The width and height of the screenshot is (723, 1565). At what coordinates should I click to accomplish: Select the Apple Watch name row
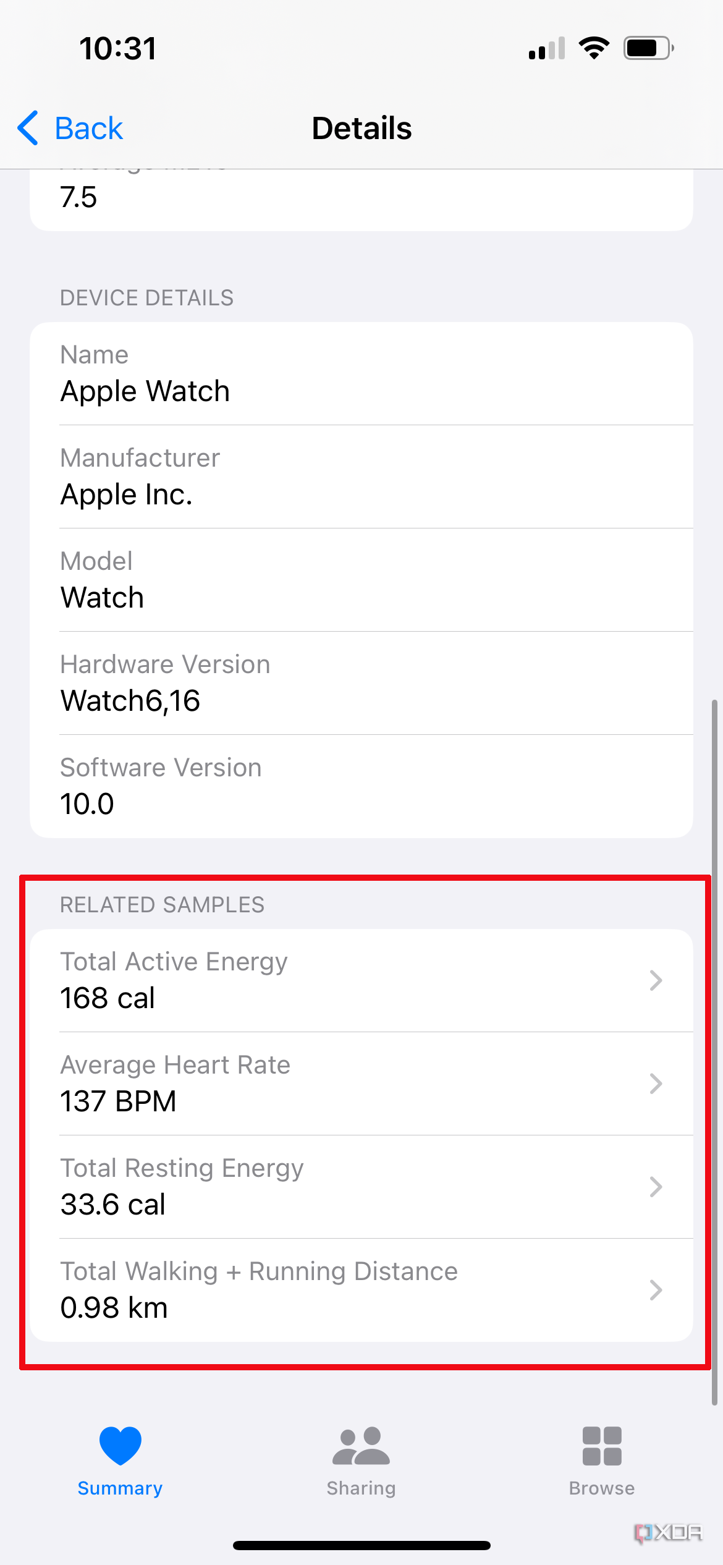tap(361, 374)
